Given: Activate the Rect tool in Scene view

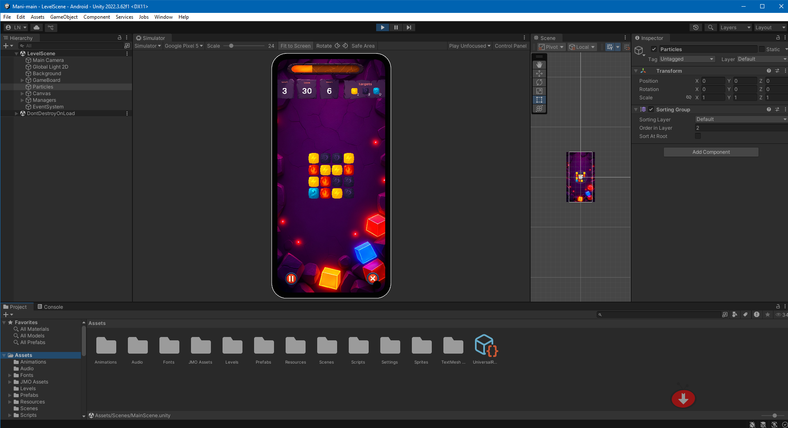Looking at the screenshot, I should [x=539, y=100].
